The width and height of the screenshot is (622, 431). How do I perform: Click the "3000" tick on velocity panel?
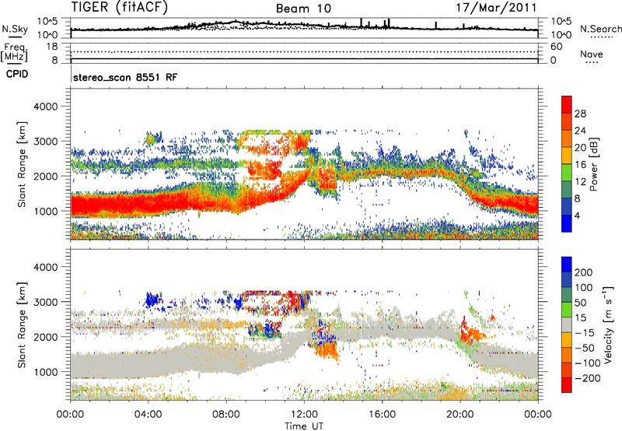[45, 302]
